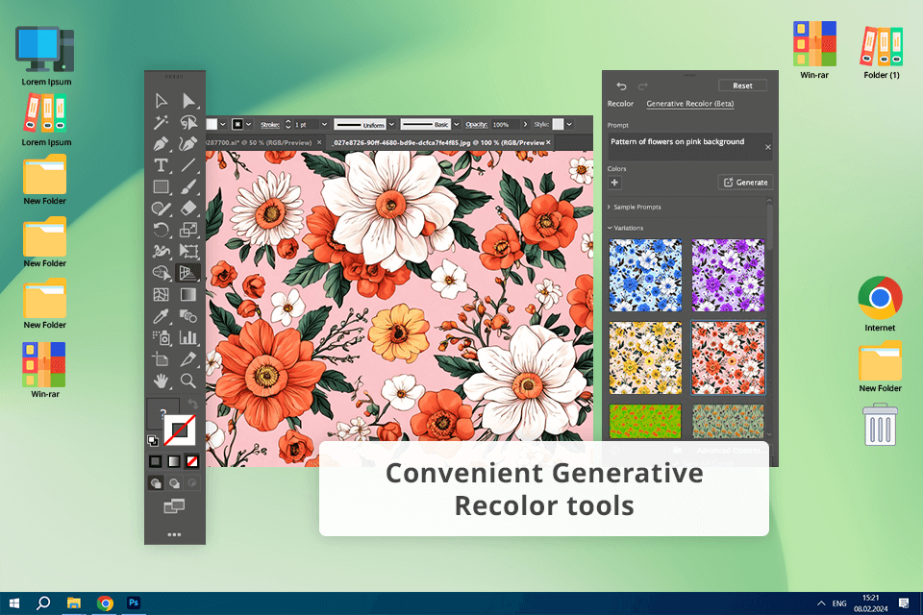Enable Draw Behind mode
923x615 pixels.
coord(174,483)
